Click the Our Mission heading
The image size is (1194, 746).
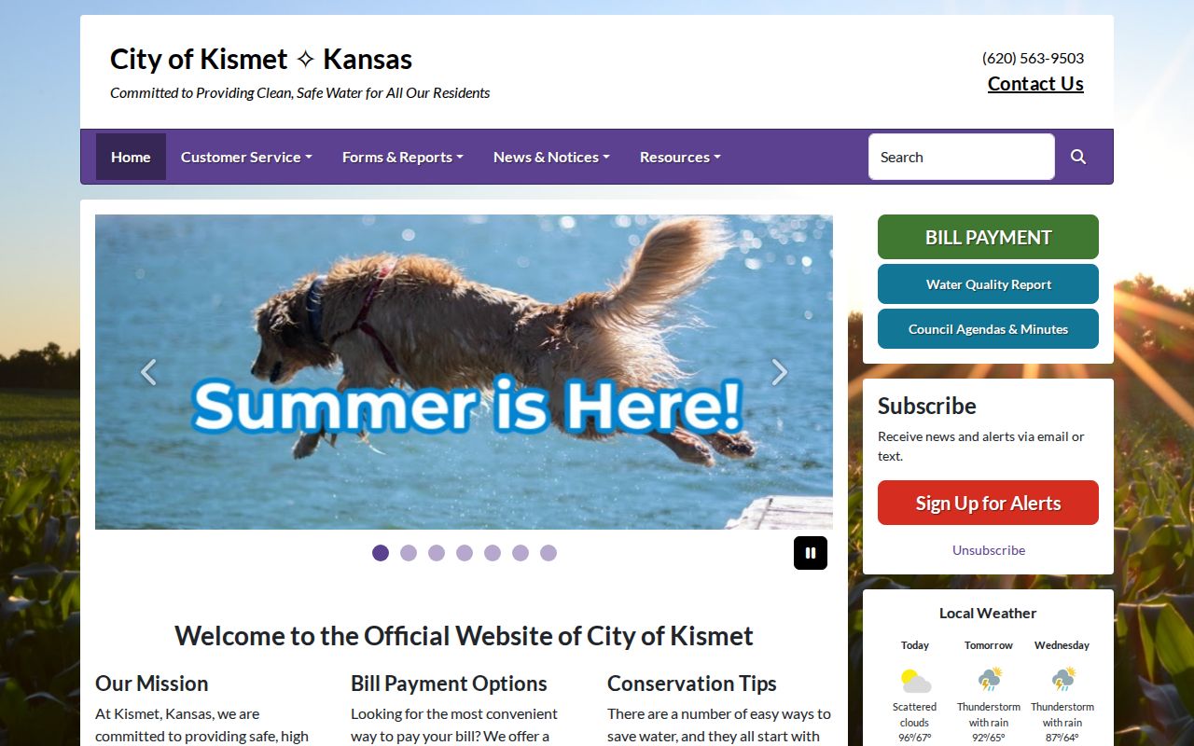pyautogui.click(x=151, y=684)
